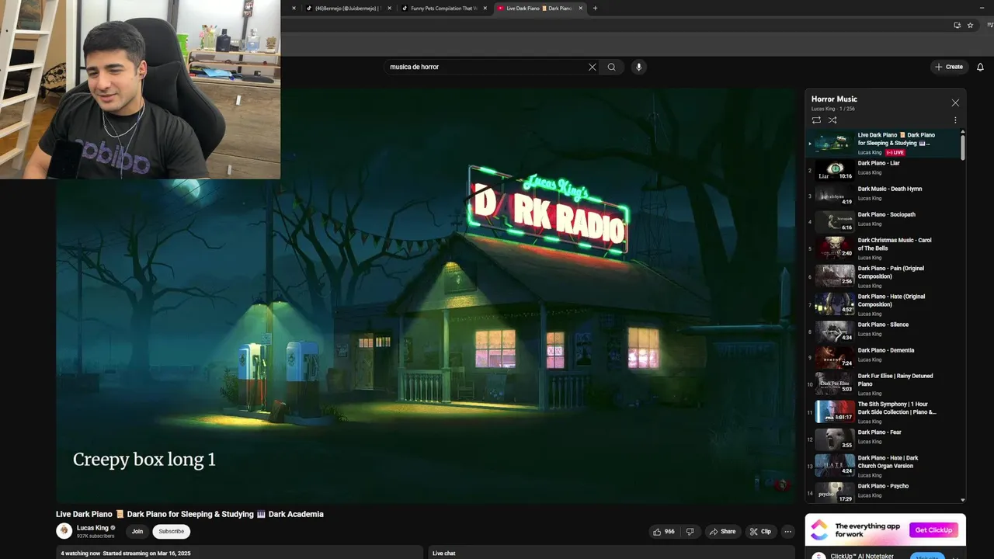Play Dark Piano - Sociopath
Image resolution: width=994 pixels, height=559 pixels.
click(x=884, y=222)
